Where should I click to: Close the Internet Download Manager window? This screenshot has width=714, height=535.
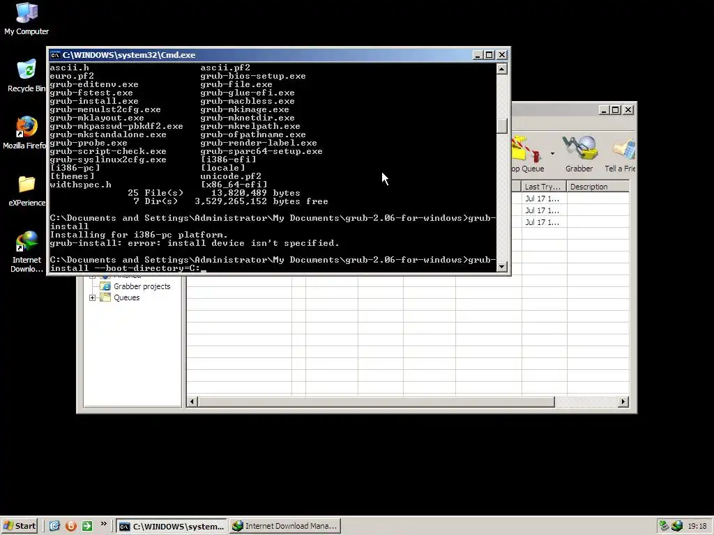coord(628,110)
